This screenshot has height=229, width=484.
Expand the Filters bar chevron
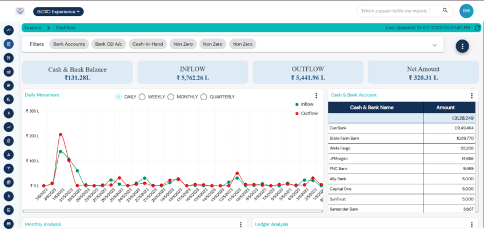(x=434, y=45)
